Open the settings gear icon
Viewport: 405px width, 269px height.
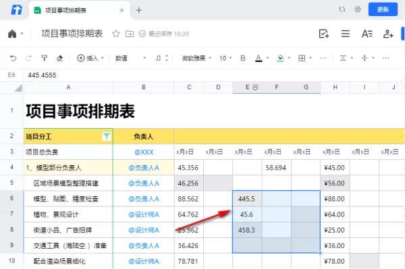point(358,9)
